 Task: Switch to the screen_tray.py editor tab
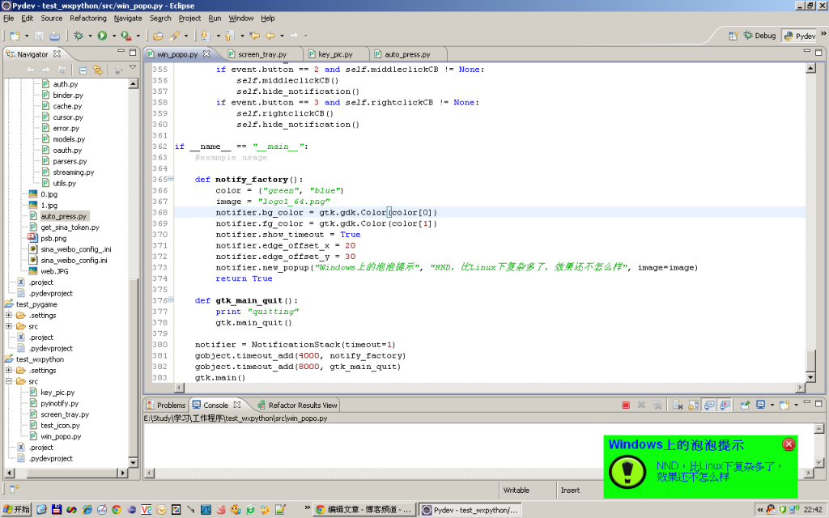262,54
